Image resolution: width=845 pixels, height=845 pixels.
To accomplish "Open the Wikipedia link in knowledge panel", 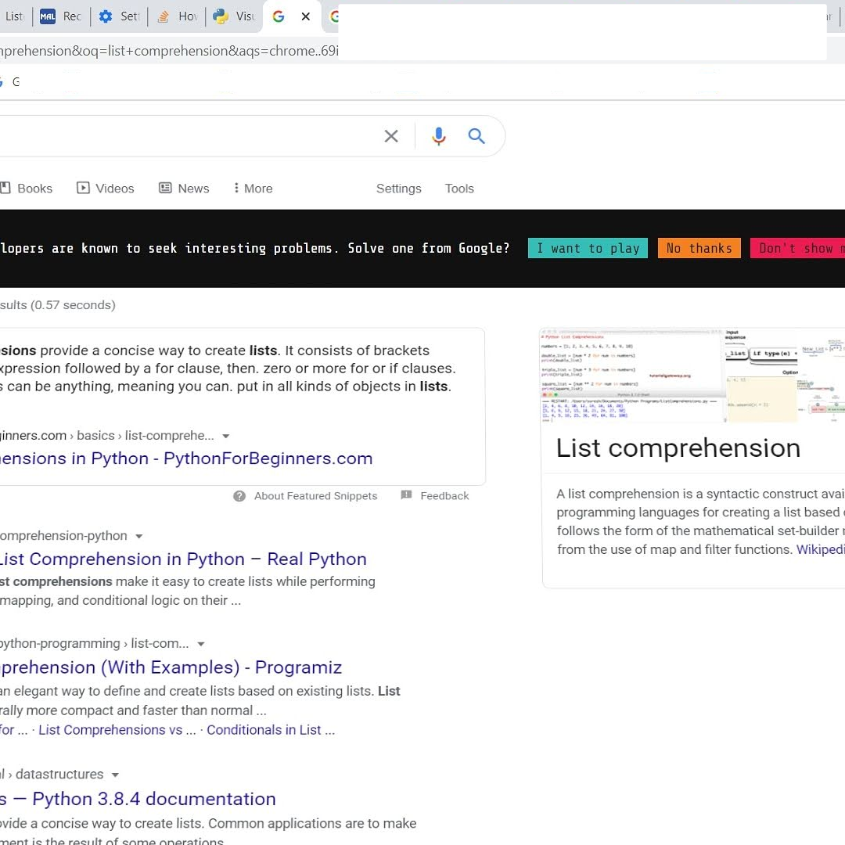I will (x=820, y=550).
